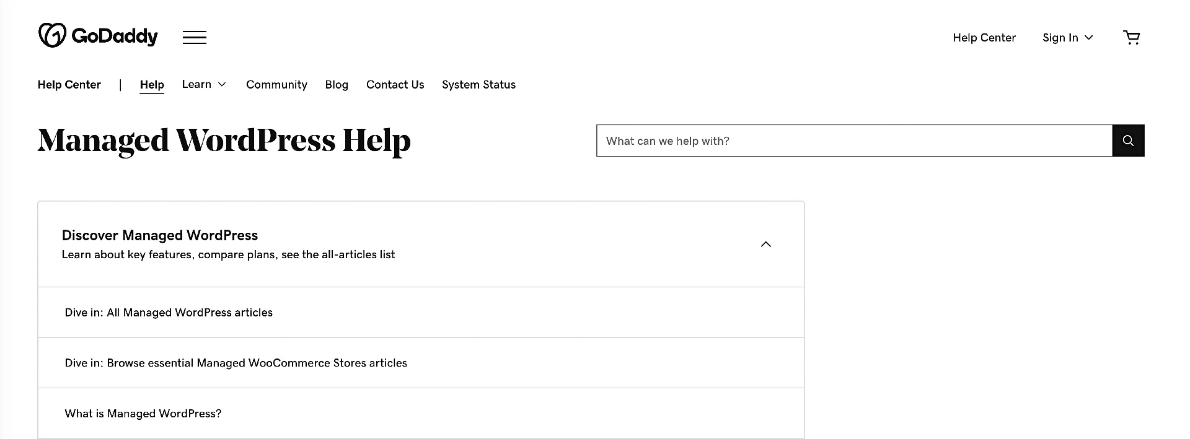The height and width of the screenshot is (439, 1190).
Task: Click the Help Center link in the header
Action: click(984, 37)
